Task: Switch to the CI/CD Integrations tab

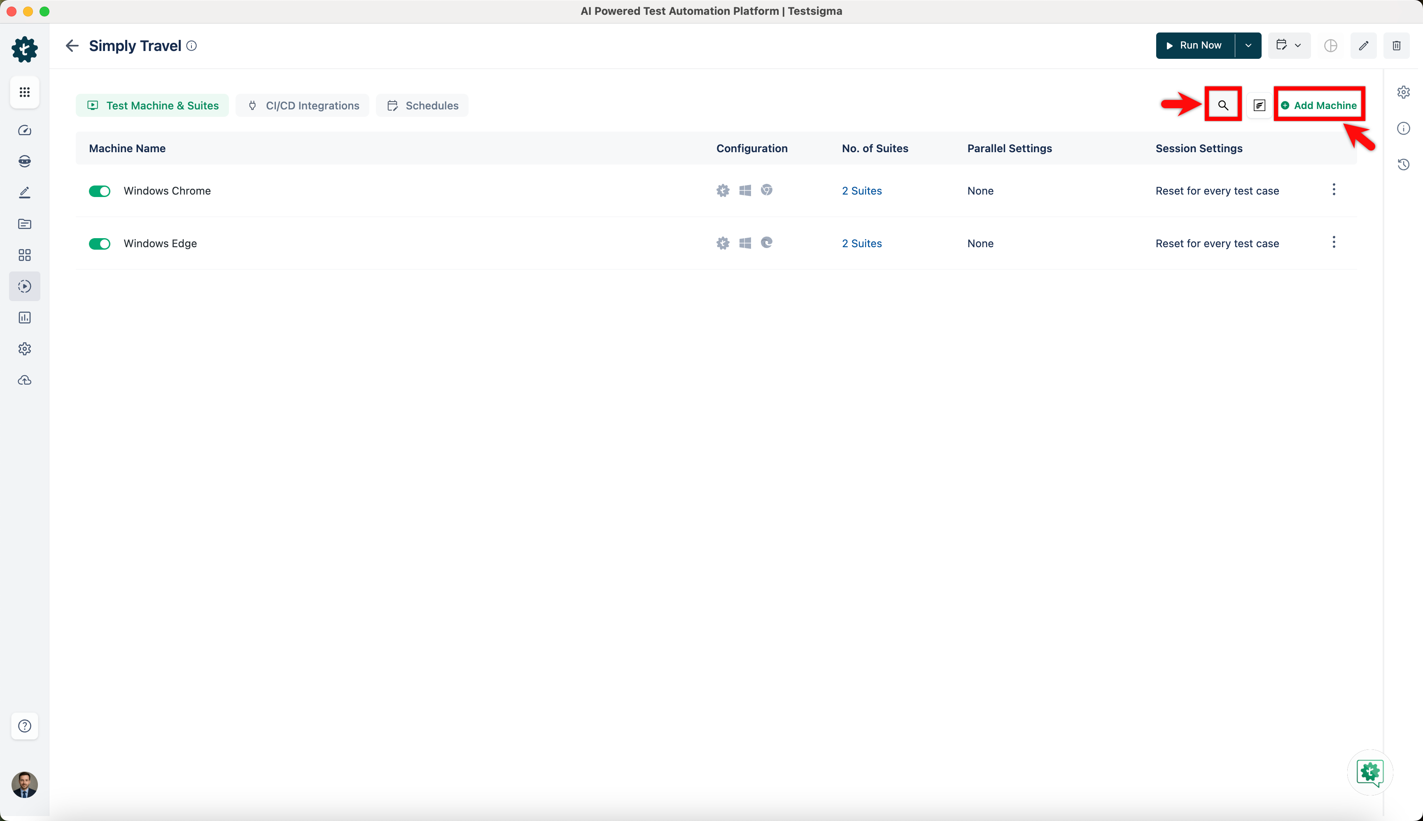Action: (302, 105)
